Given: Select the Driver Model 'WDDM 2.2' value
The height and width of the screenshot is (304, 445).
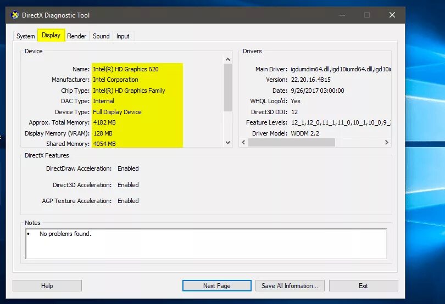Looking at the screenshot, I should 305,133.
